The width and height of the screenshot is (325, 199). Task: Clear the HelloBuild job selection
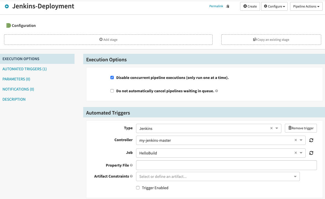tap(296, 153)
